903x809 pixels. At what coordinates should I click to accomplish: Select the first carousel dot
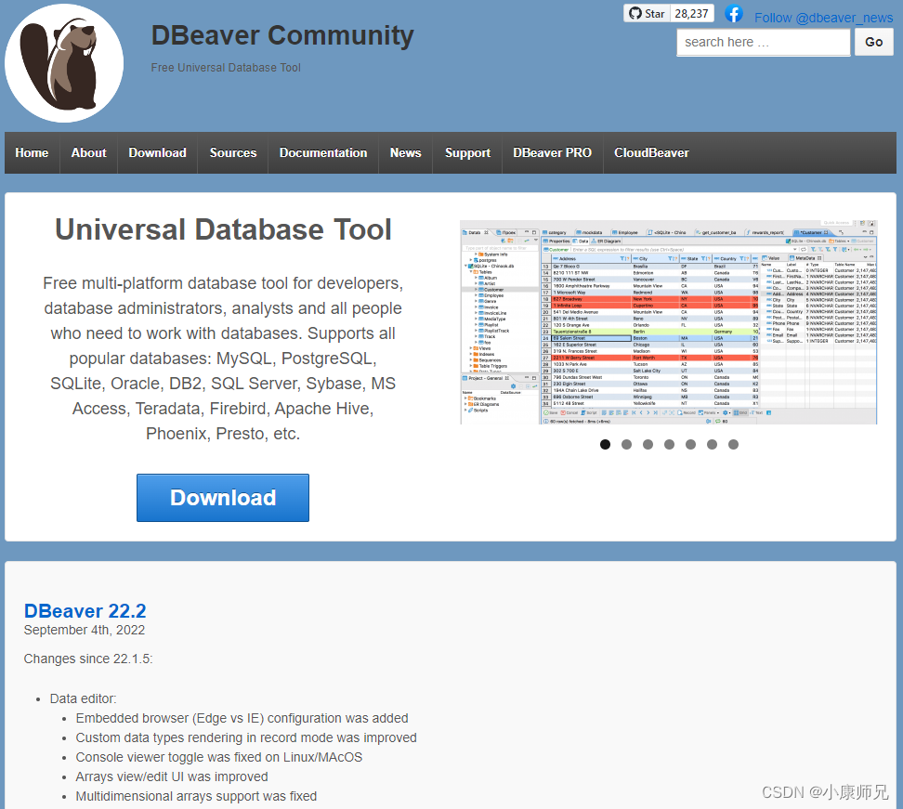tap(605, 444)
